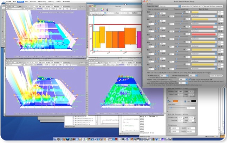Click the orange Bar color swatch
Screen dimensions: 227x143
[176, 101]
